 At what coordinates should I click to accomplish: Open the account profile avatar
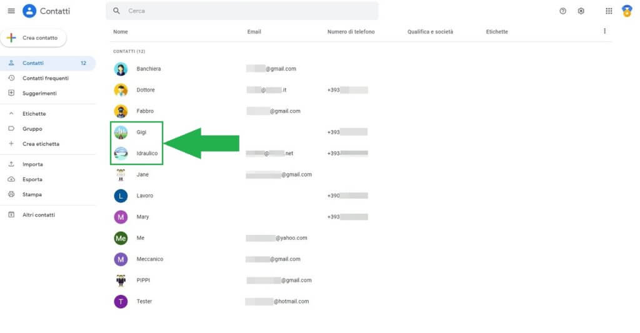coord(627,11)
